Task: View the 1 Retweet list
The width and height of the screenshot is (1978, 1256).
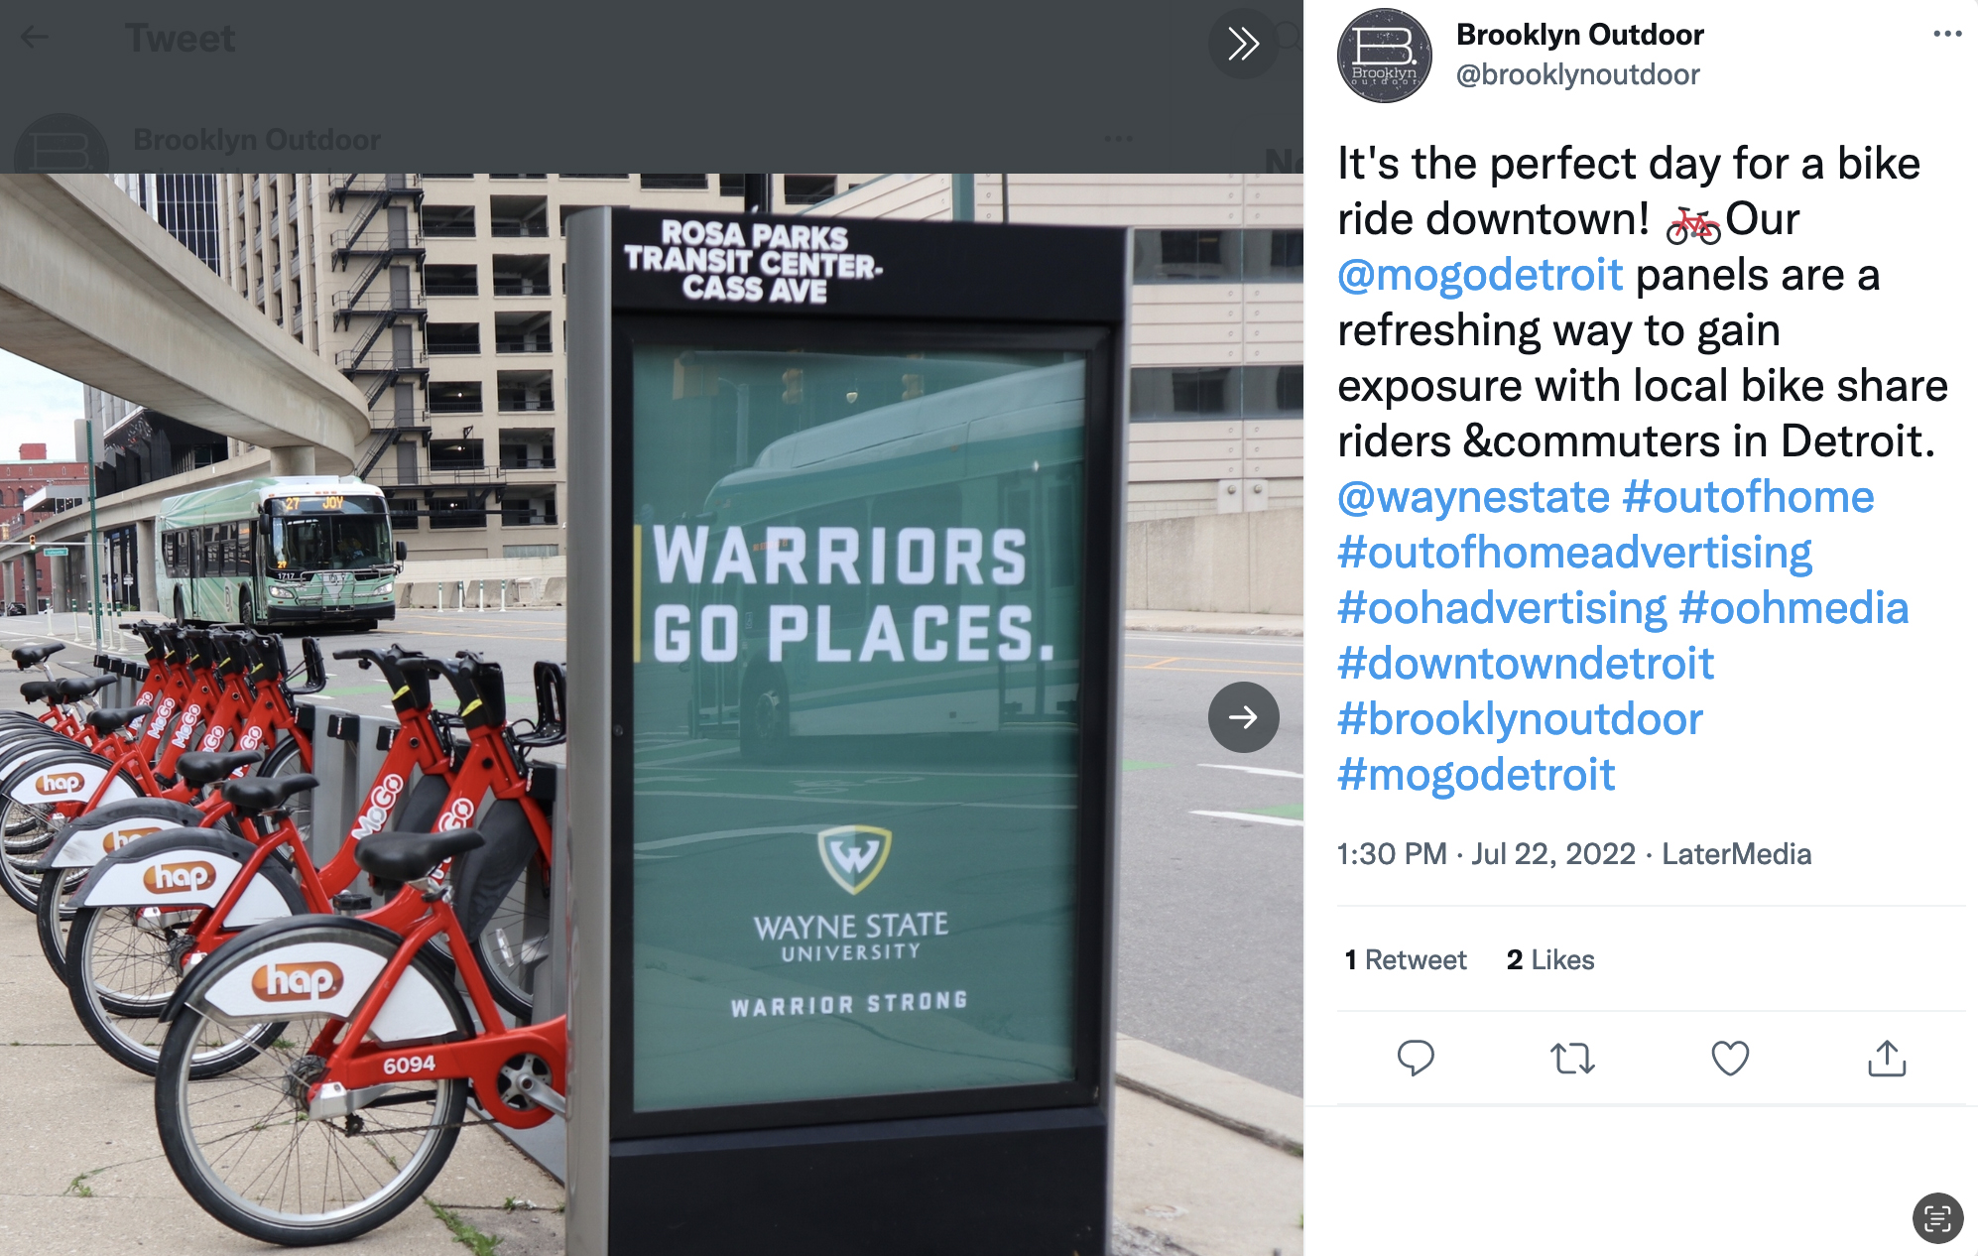Action: 1405,959
